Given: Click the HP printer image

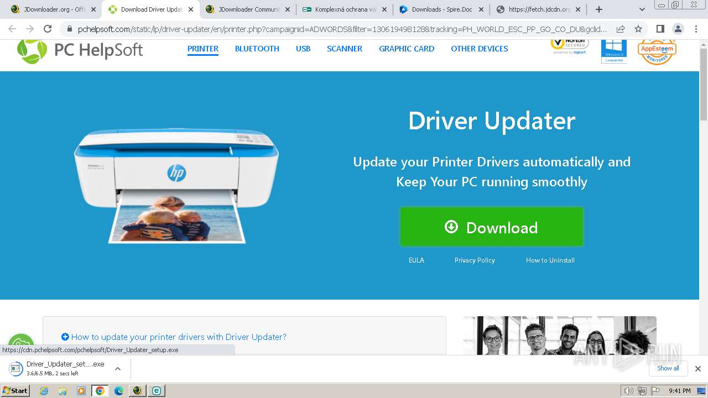Looking at the screenshot, I should pos(176,185).
